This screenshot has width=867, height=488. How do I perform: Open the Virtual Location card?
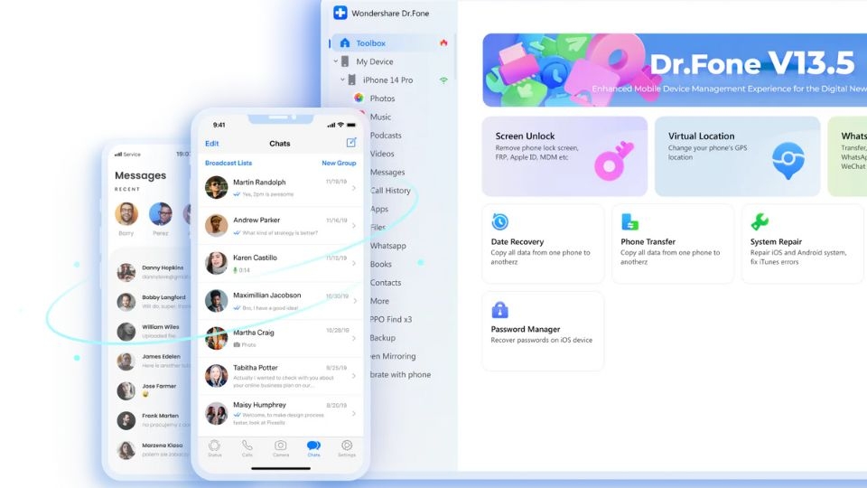738,156
